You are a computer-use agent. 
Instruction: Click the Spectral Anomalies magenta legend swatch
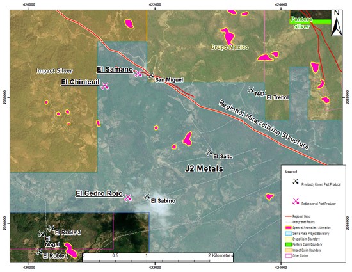[x=288, y=228]
